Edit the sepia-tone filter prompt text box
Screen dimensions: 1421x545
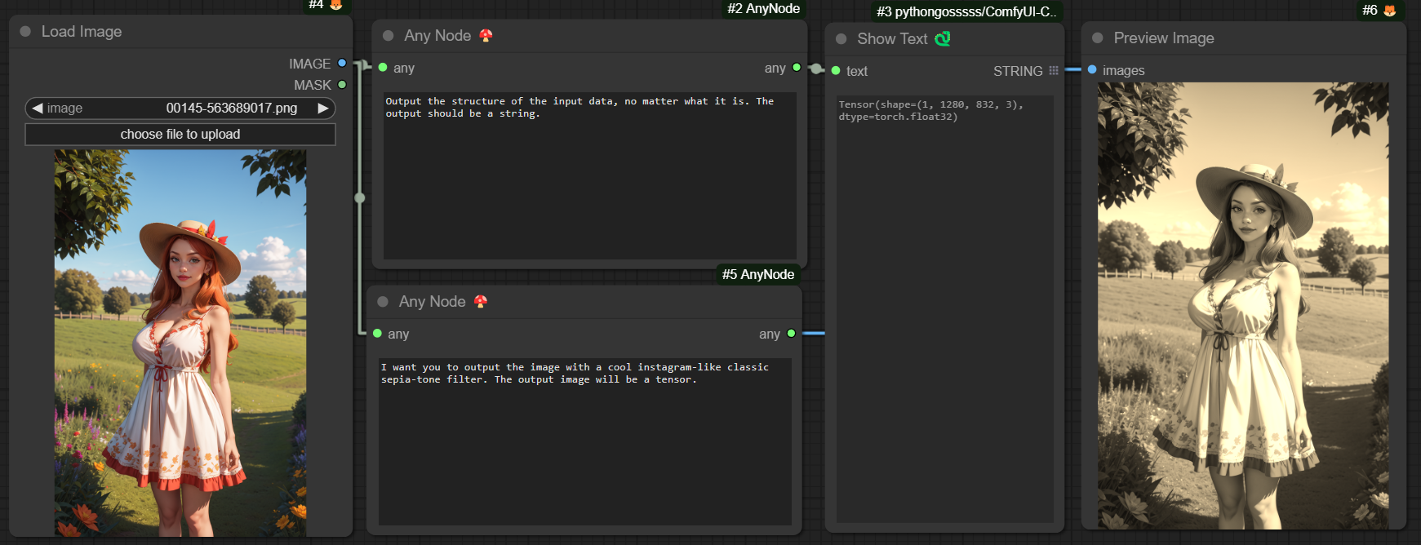(x=584, y=441)
